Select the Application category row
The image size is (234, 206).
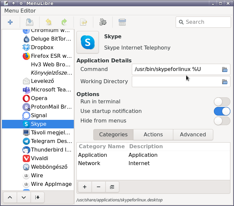(x=153, y=155)
